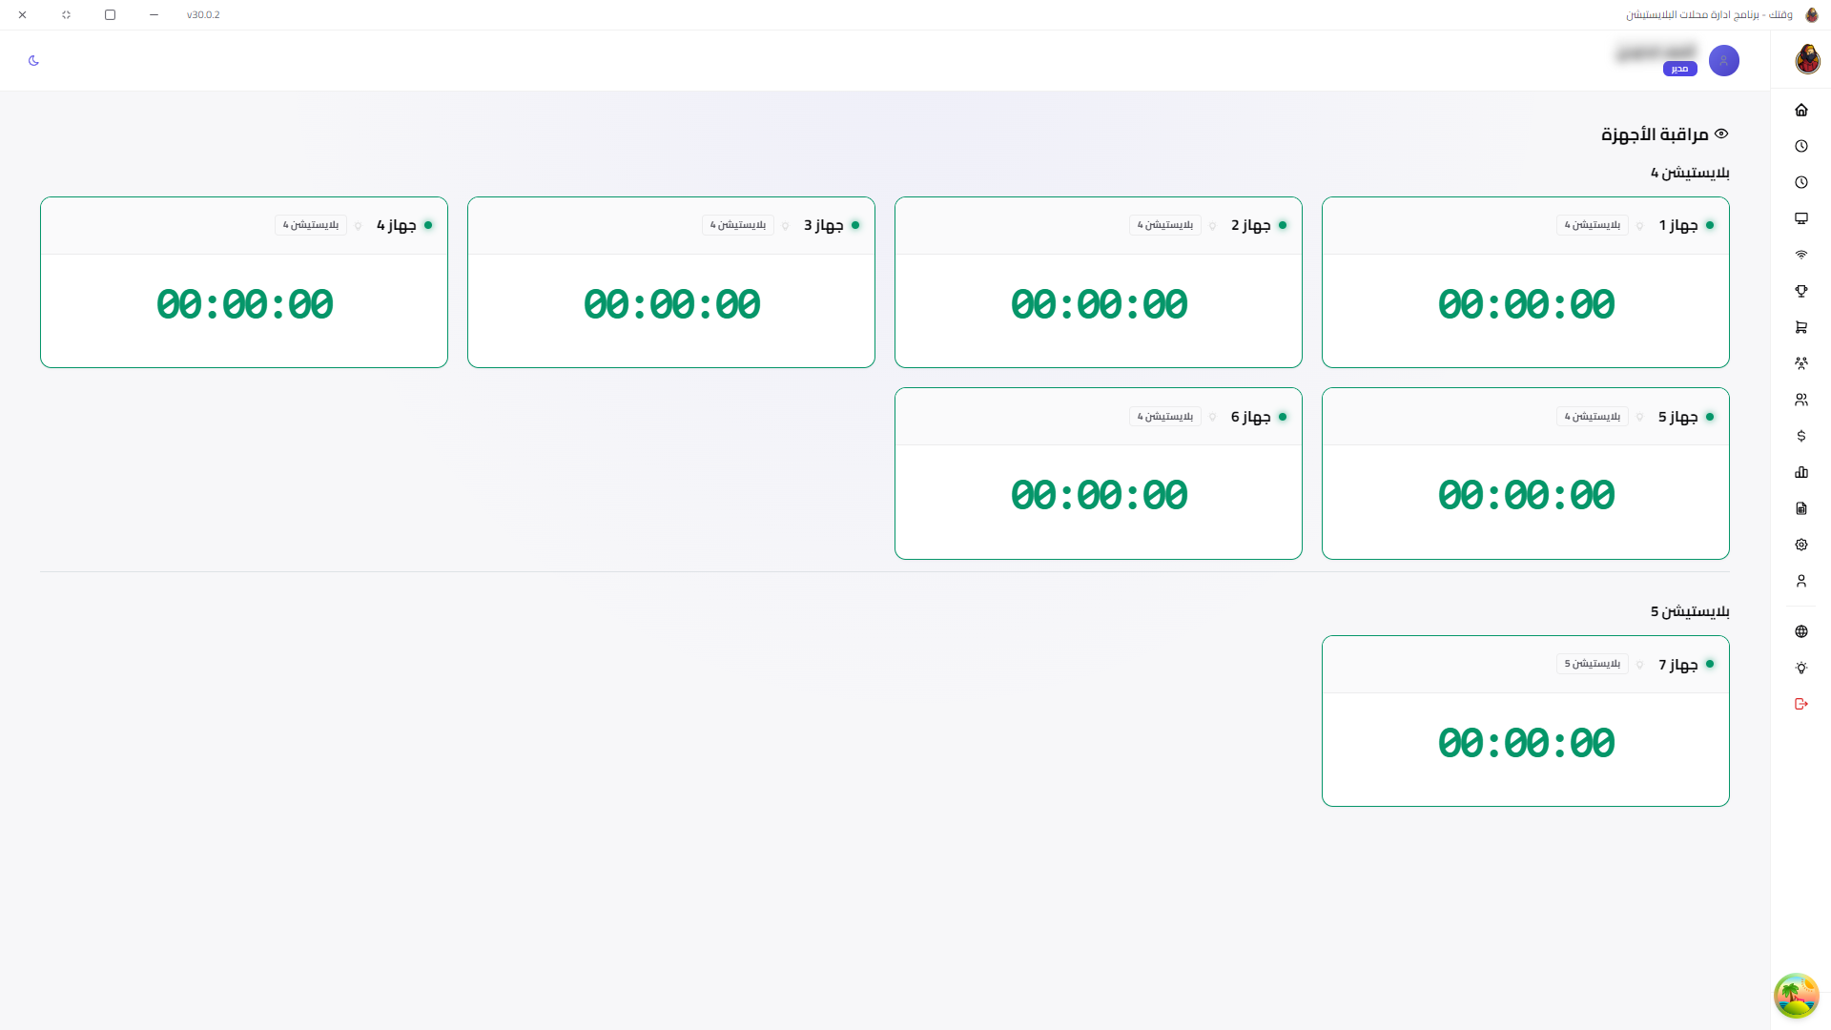The image size is (1831, 1030).
Task: Open the invoice document icon in sidebar
Action: (x=1801, y=508)
